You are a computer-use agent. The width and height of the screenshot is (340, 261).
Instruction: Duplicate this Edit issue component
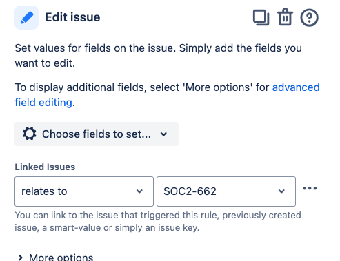[x=261, y=17]
